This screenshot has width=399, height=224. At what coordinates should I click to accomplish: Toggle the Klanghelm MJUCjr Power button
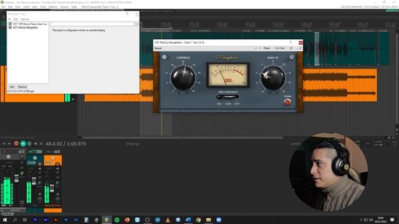[287, 102]
